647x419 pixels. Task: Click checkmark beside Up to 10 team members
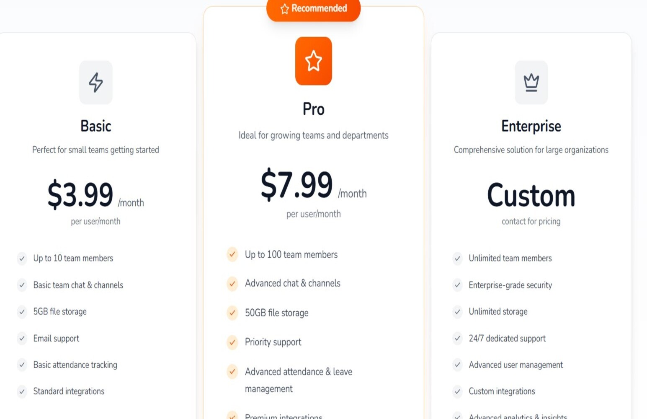tap(22, 259)
